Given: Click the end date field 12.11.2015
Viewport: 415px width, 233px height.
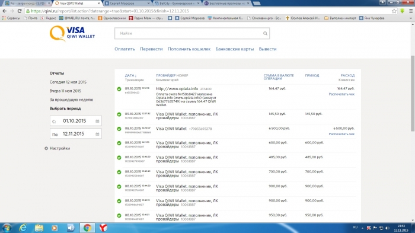Looking at the screenshot, I should tap(76, 134).
